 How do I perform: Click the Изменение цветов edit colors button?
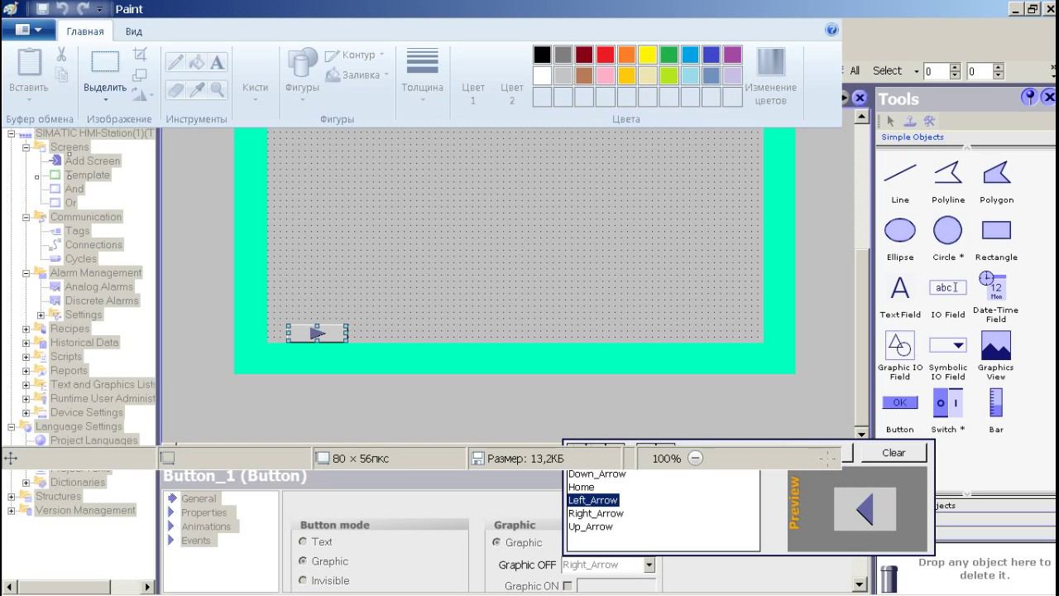tap(770, 77)
